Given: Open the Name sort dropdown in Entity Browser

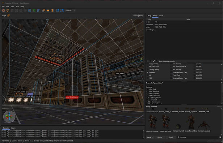Looking at the screenshot, I should pos(150,137).
